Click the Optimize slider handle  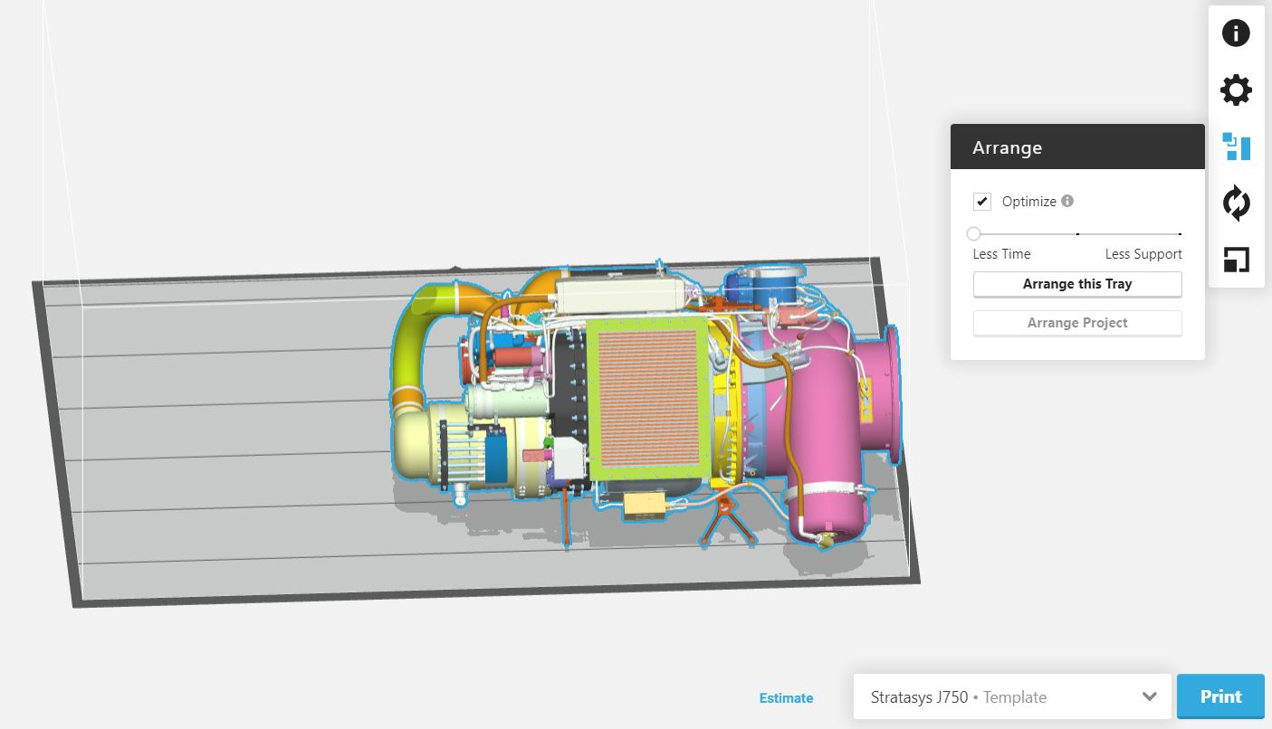click(974, 233)
